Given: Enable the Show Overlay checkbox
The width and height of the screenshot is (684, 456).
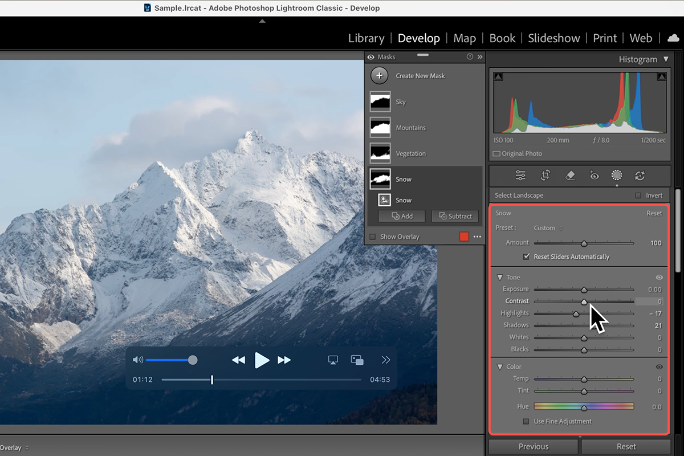Looking at the screenshot, I should click(x=373, y=237).
